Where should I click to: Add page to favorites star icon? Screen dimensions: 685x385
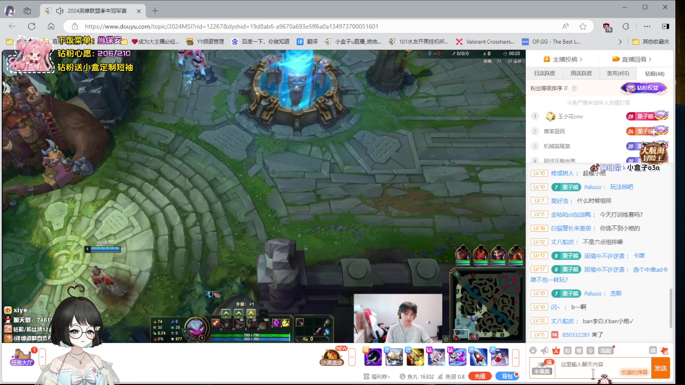tap(583, 26)
